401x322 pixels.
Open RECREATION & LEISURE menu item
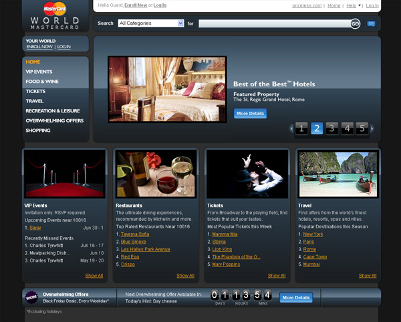[53, 111]
